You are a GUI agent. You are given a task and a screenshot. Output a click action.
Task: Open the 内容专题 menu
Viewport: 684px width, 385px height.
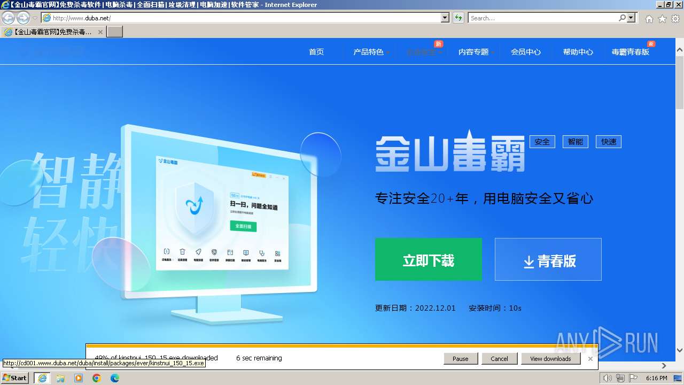[474, 52]
